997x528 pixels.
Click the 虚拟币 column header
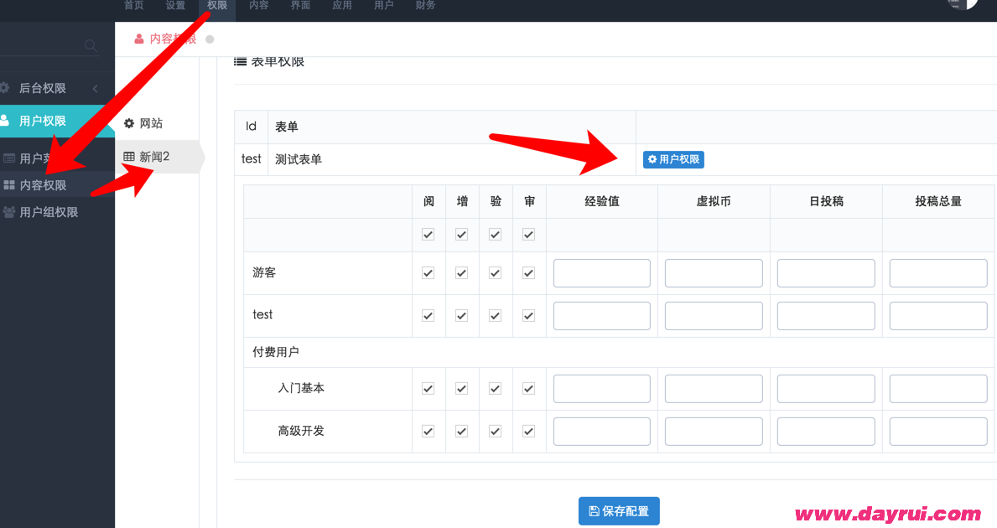click(714, 201)
